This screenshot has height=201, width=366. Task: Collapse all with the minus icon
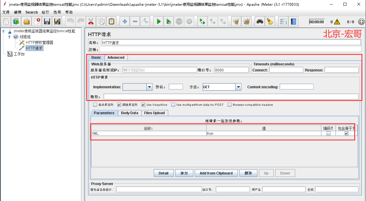pos(135,21)
